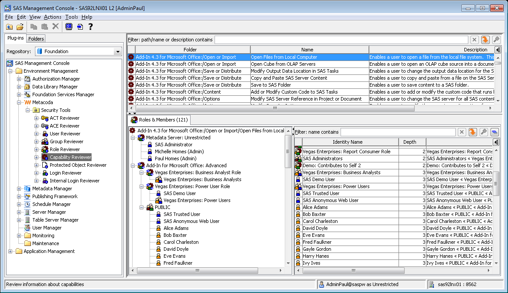Sort by the Name column header

(x=310, y=50)
